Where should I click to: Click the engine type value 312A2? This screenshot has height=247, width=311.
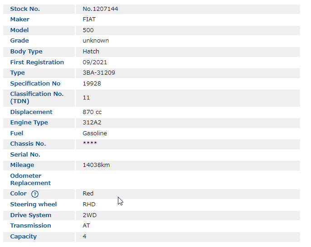coord(92,123)
